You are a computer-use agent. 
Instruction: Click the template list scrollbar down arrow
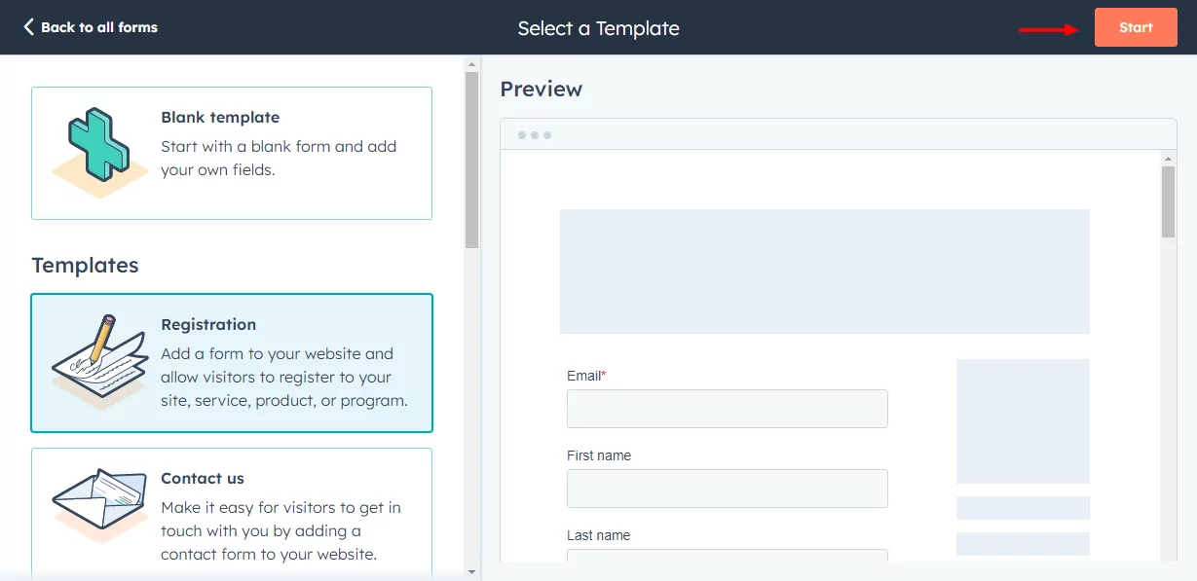[471, 571]
